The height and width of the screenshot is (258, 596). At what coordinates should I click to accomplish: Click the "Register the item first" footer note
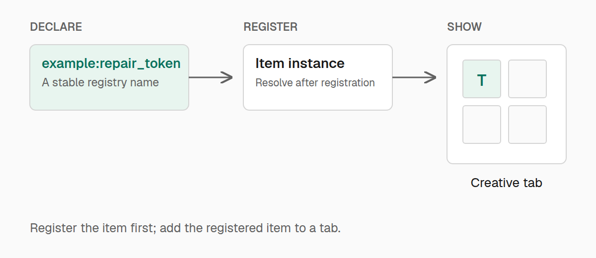point(185,229)
